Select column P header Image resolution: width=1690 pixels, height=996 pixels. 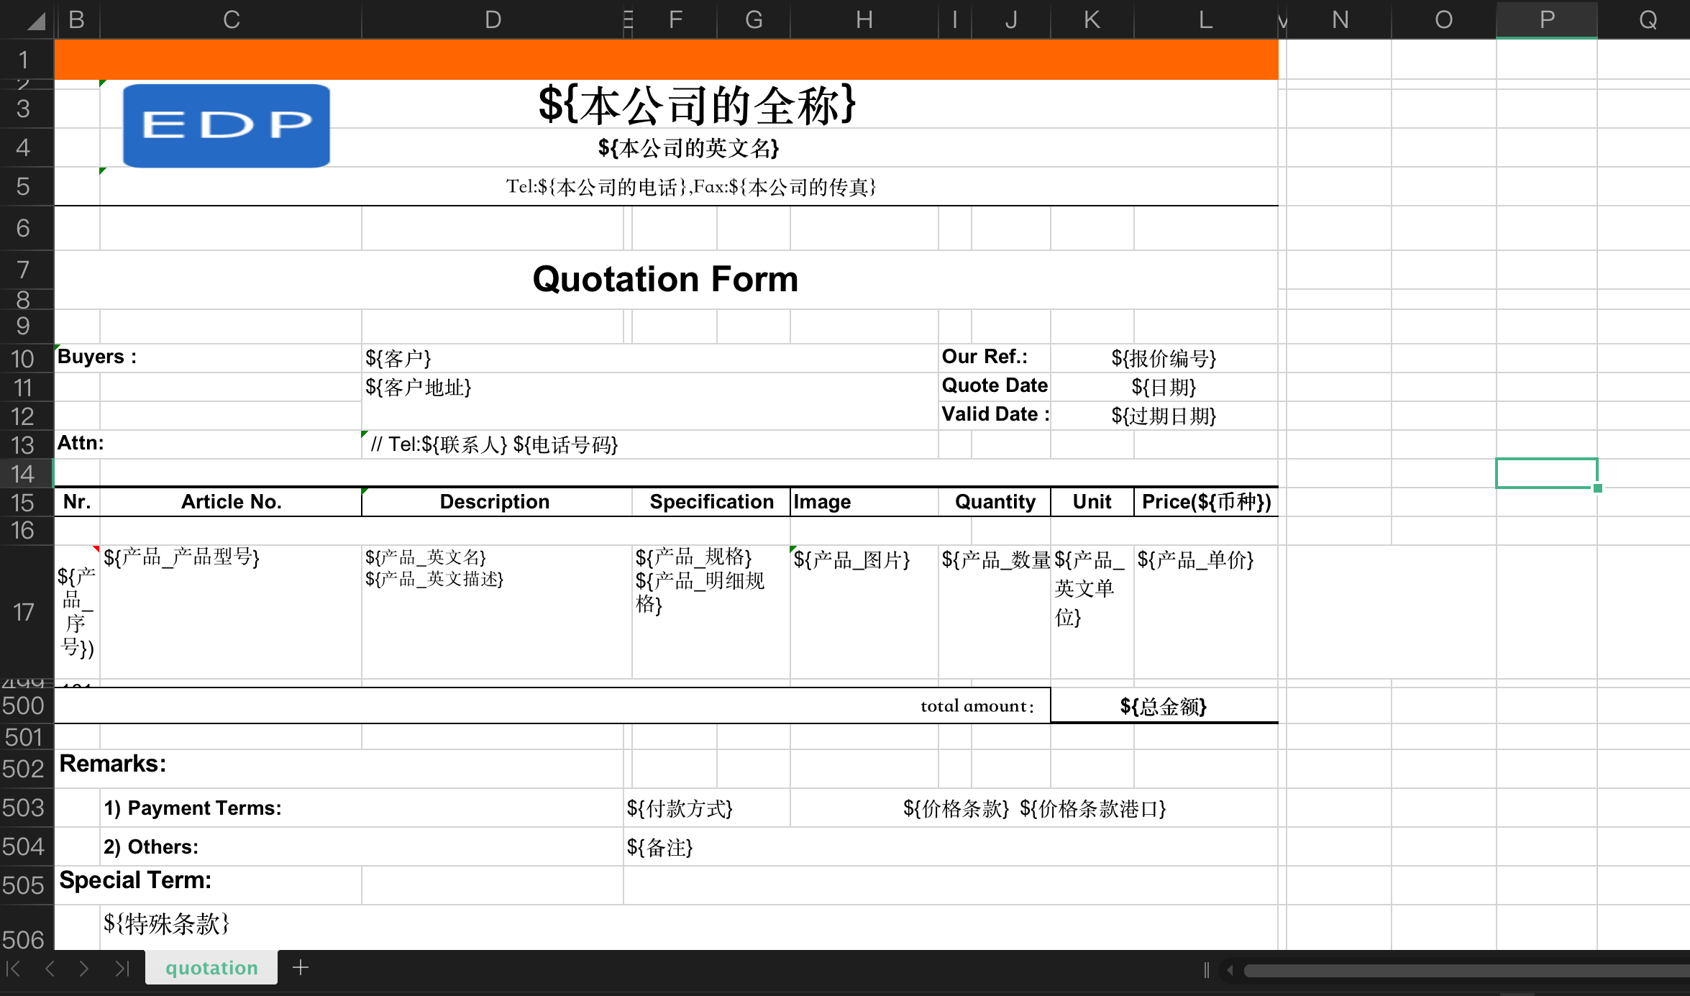point(1546,20)
